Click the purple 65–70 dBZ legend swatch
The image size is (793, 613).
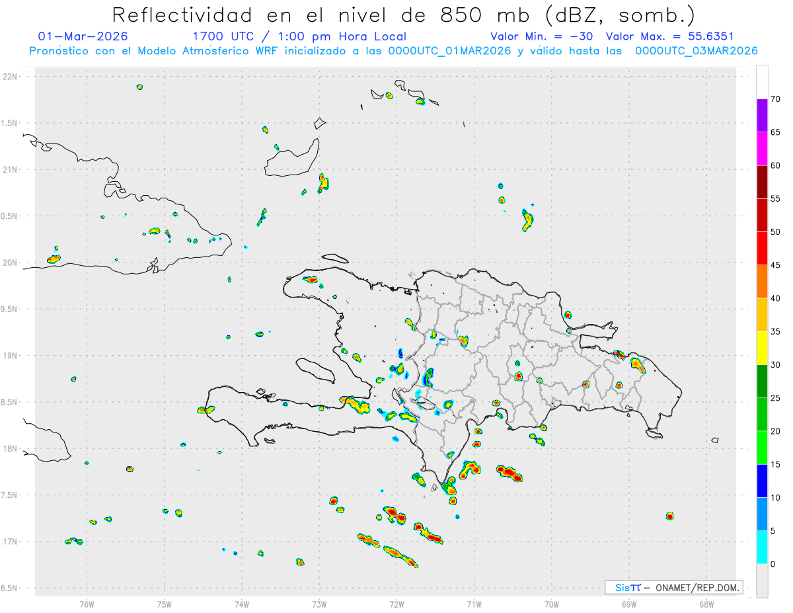[x=762, y=115]
